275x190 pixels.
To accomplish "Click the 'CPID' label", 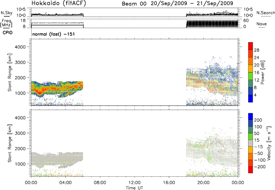I will [8, 33].
